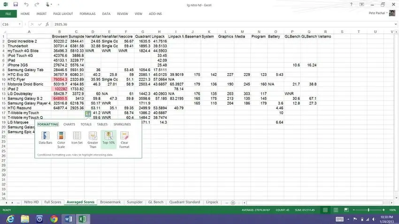399x224 pixels.
Task: Choose Clear Format option
Action: point(124,140)
